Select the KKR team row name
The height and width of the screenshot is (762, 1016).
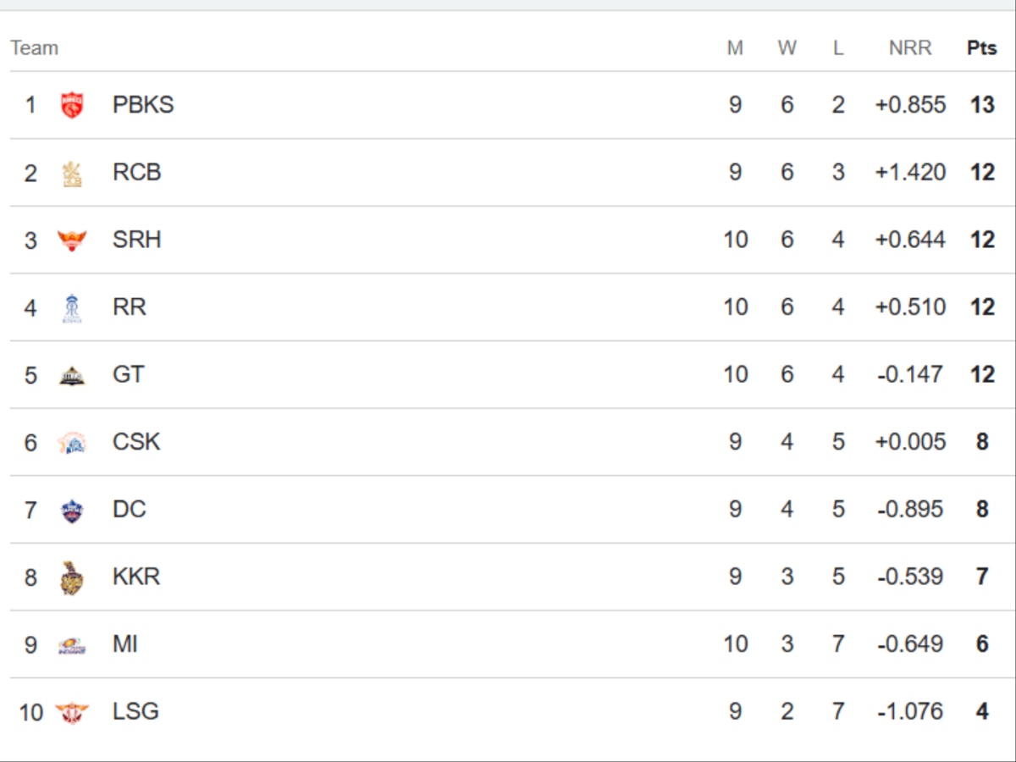click(135, 577)
